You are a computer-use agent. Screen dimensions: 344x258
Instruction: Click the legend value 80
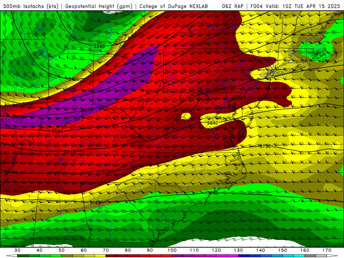pyautogui.click(x=128, y=250)
